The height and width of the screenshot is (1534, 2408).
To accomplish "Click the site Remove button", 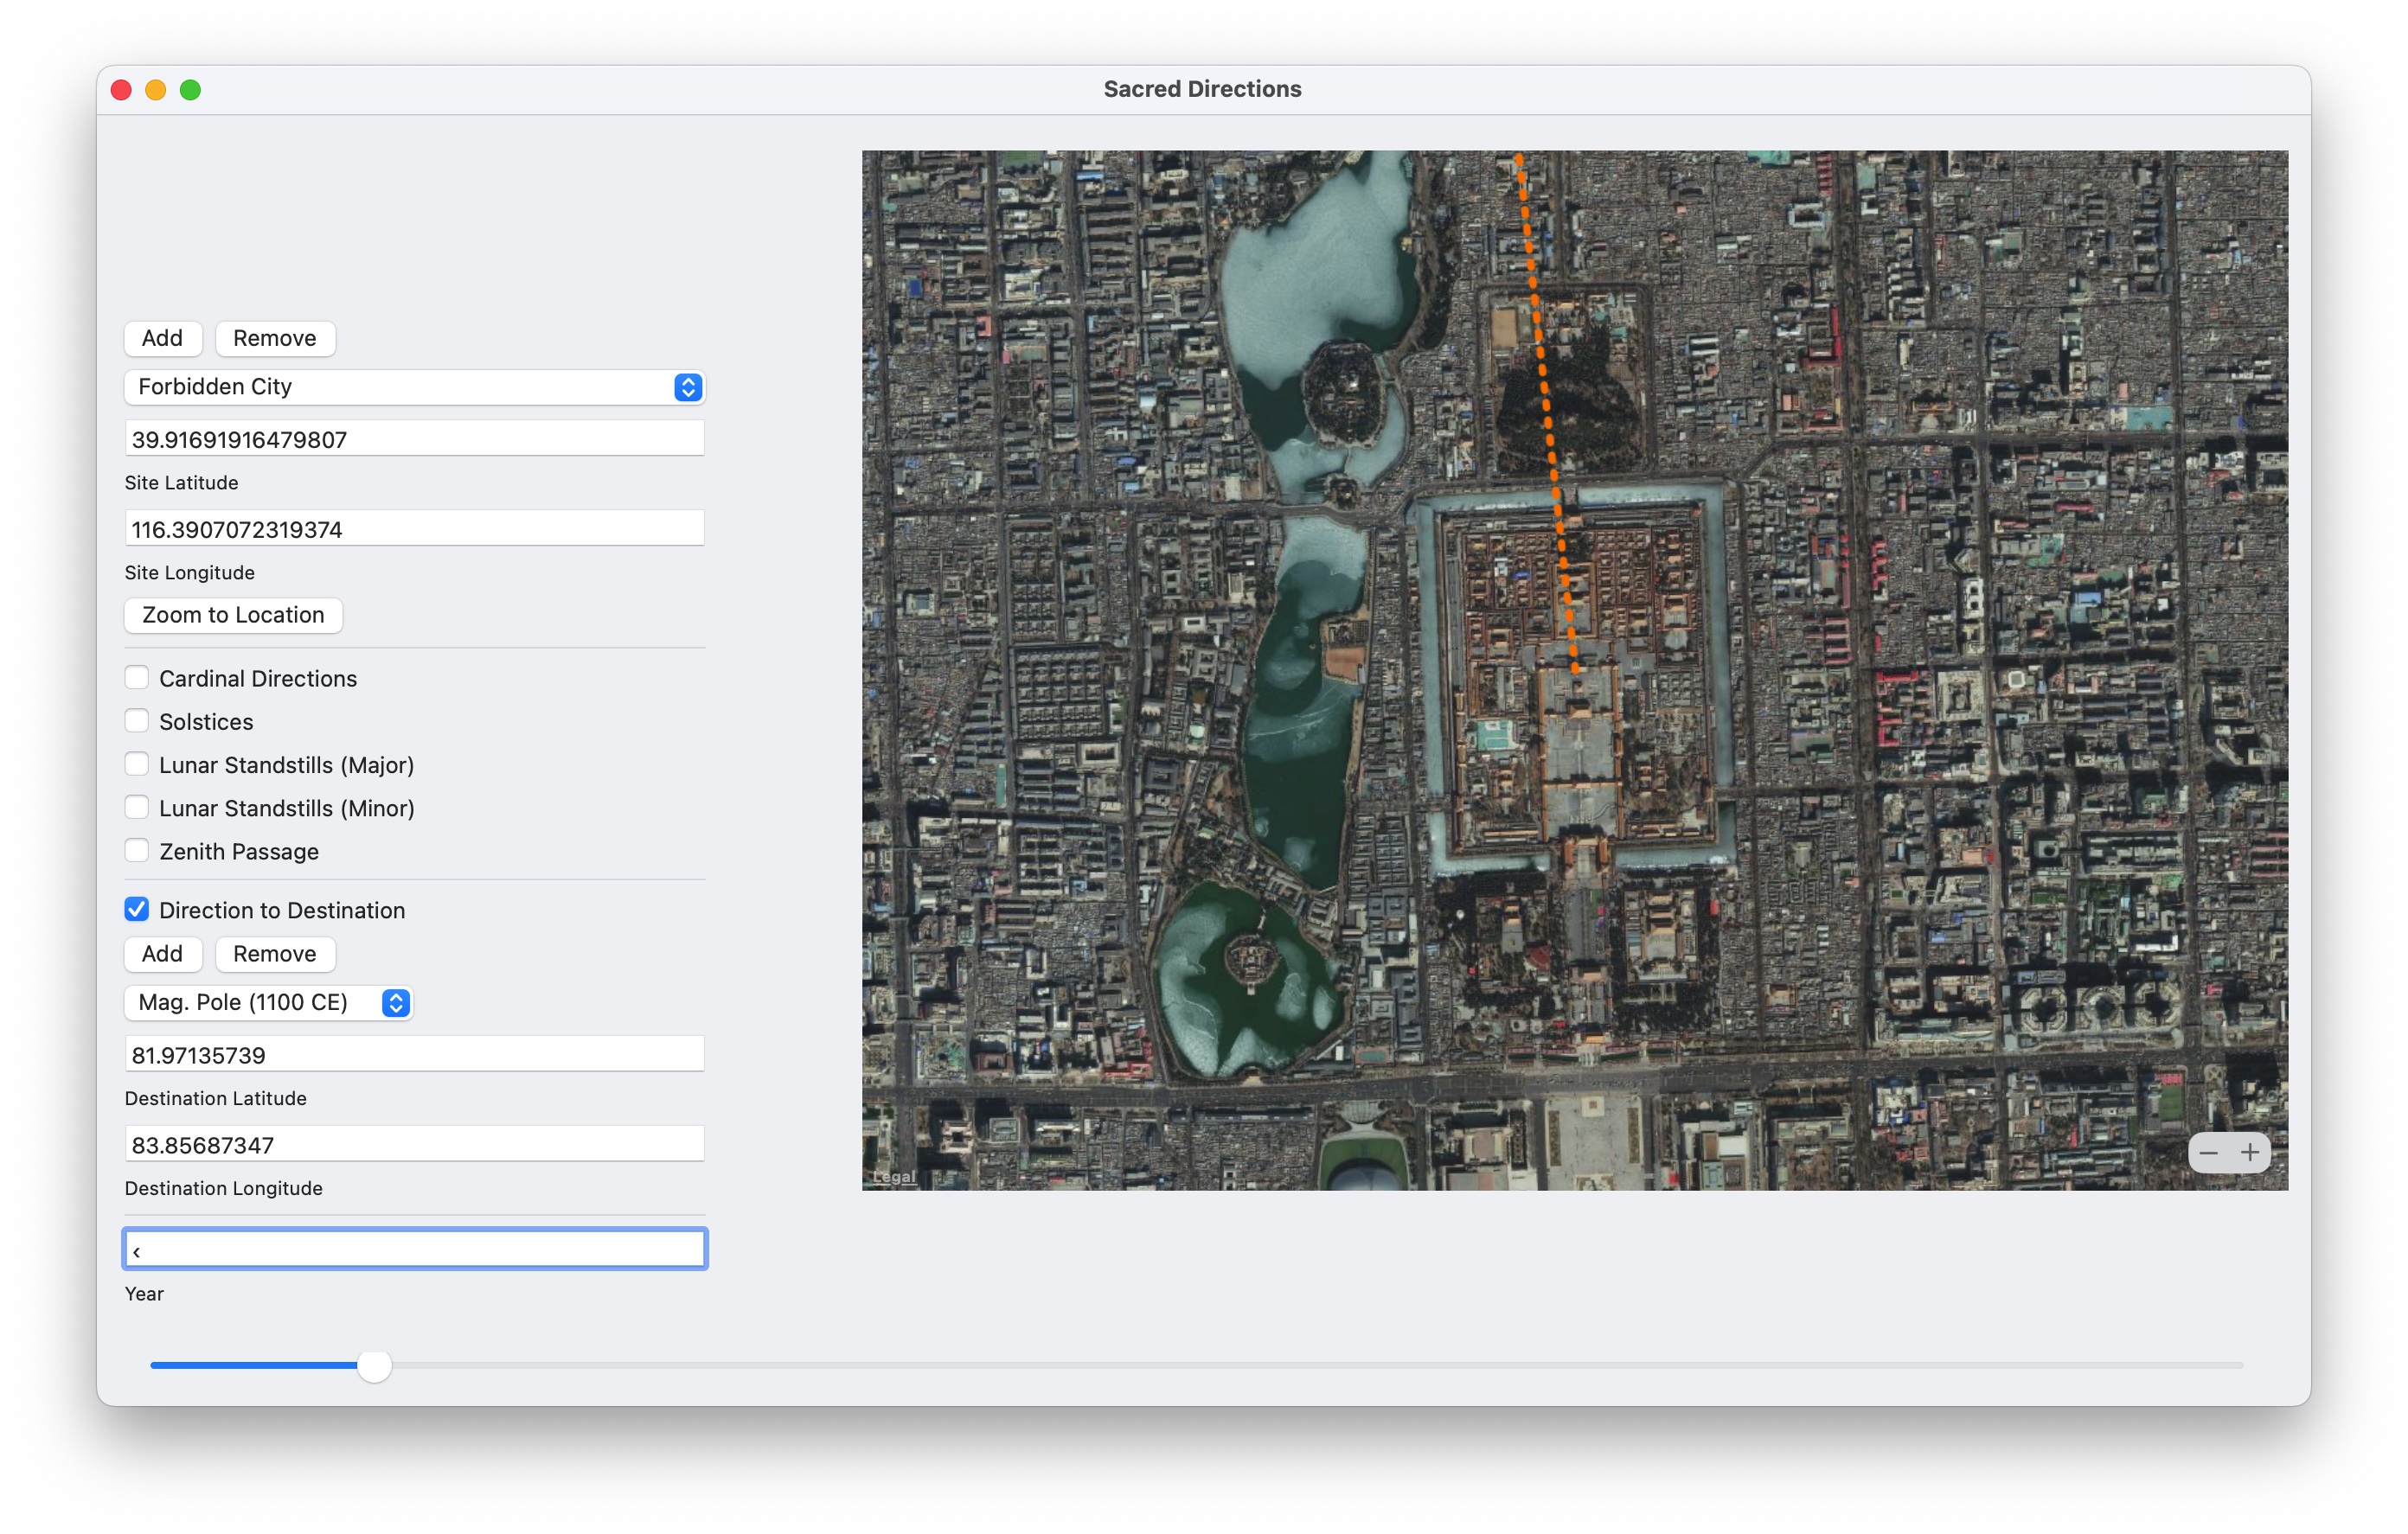I will (274, 338).
